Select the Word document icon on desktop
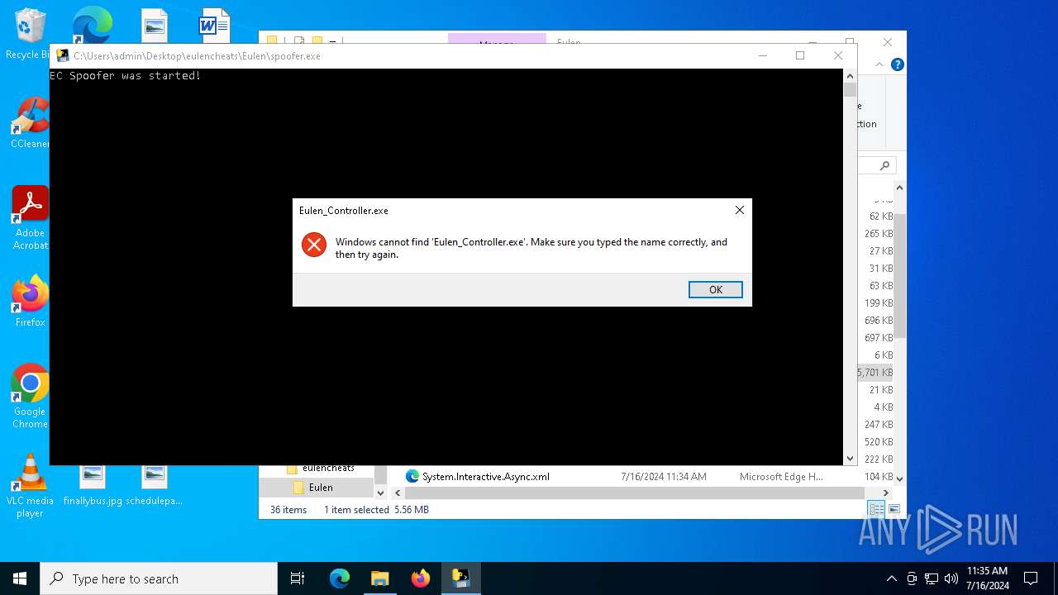1058x595 pixels. (x=214, y=26)
